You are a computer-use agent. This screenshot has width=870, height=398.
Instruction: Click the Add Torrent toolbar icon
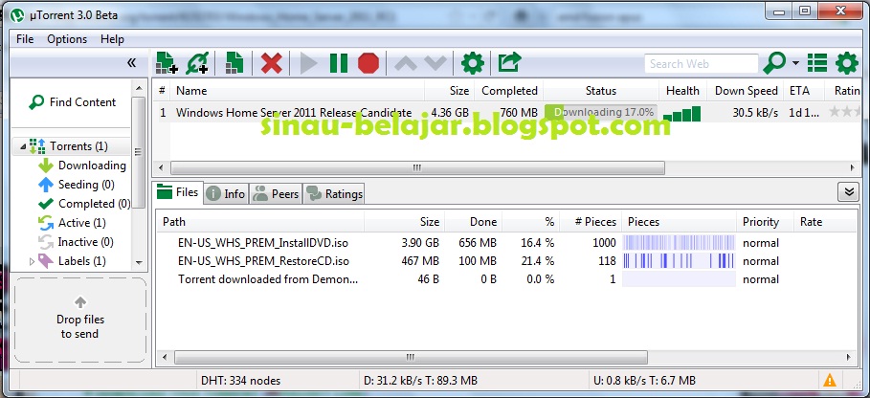(167, 63)
